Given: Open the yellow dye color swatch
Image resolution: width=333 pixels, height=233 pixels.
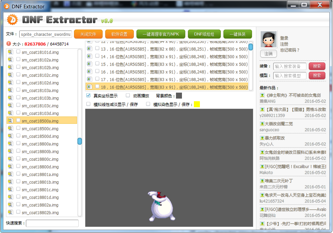Looking at the screenshot, I should coord(197,104).
